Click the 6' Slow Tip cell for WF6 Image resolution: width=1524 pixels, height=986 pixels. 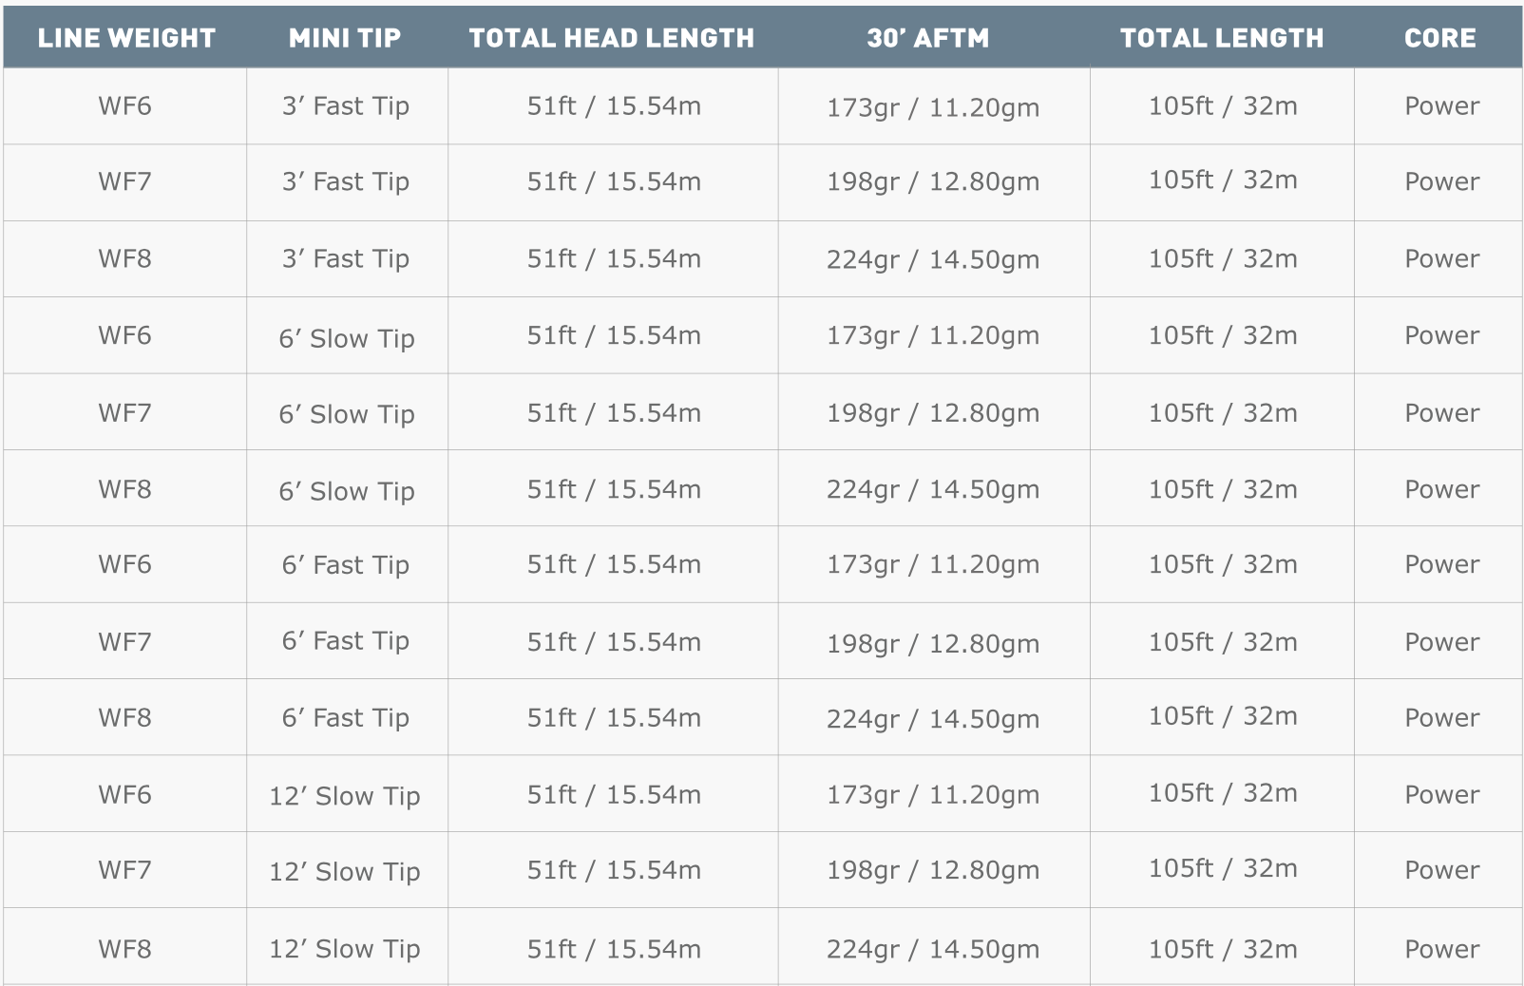pos(346,338)
